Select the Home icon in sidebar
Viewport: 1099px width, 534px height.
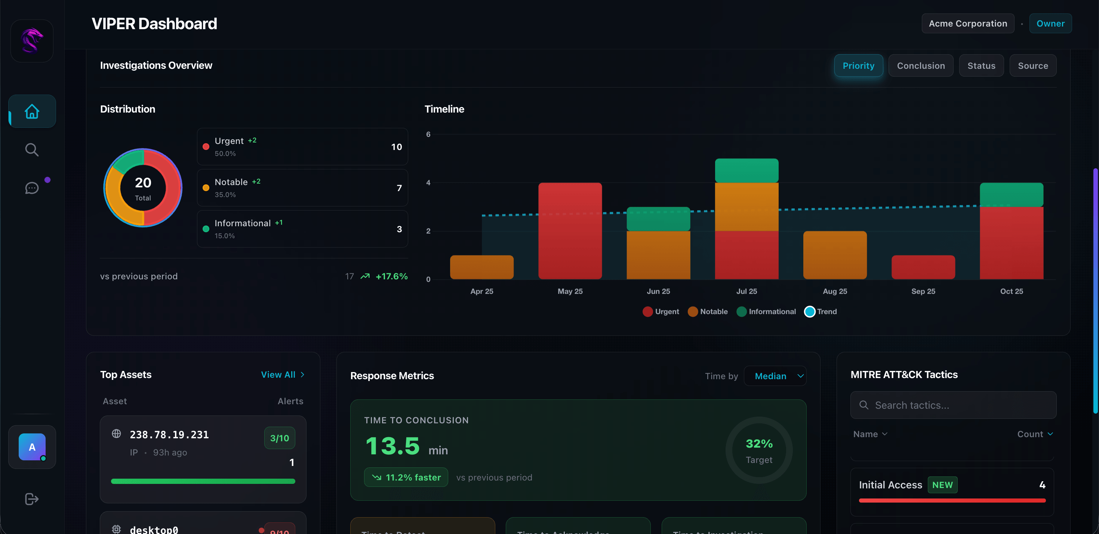31,111
